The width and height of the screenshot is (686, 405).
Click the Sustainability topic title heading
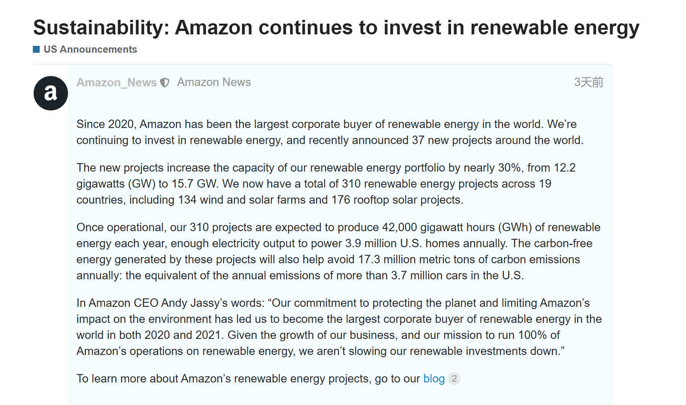336,28
